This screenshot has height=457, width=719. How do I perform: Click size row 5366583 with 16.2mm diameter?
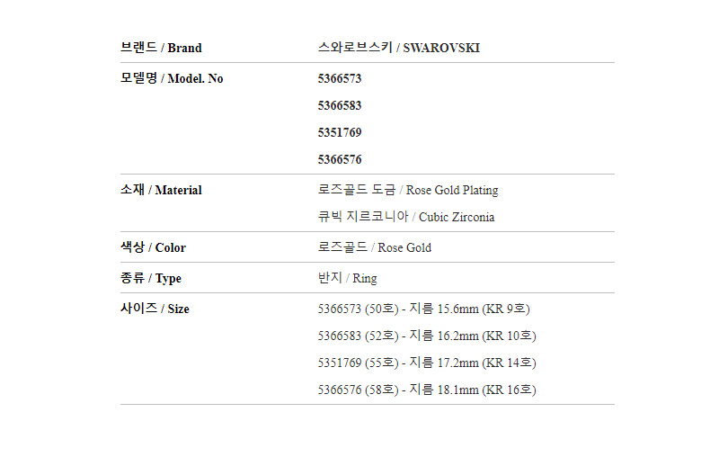click(427, 336)
